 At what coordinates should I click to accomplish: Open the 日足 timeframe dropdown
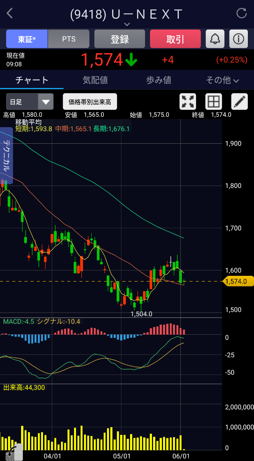pos(30,102)
